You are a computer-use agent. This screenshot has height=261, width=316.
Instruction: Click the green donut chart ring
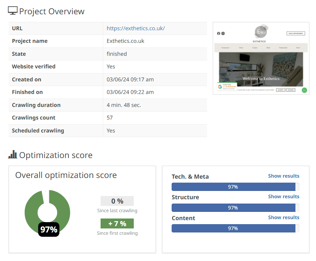click(x=64, y=213)
